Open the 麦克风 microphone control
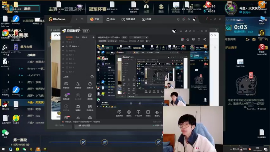This screenshot has width=270, height=152. pyautogui.click(x=157, y=113)
